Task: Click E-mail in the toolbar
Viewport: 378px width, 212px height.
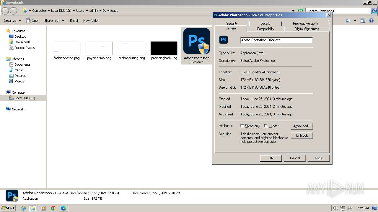Action: 74,21
